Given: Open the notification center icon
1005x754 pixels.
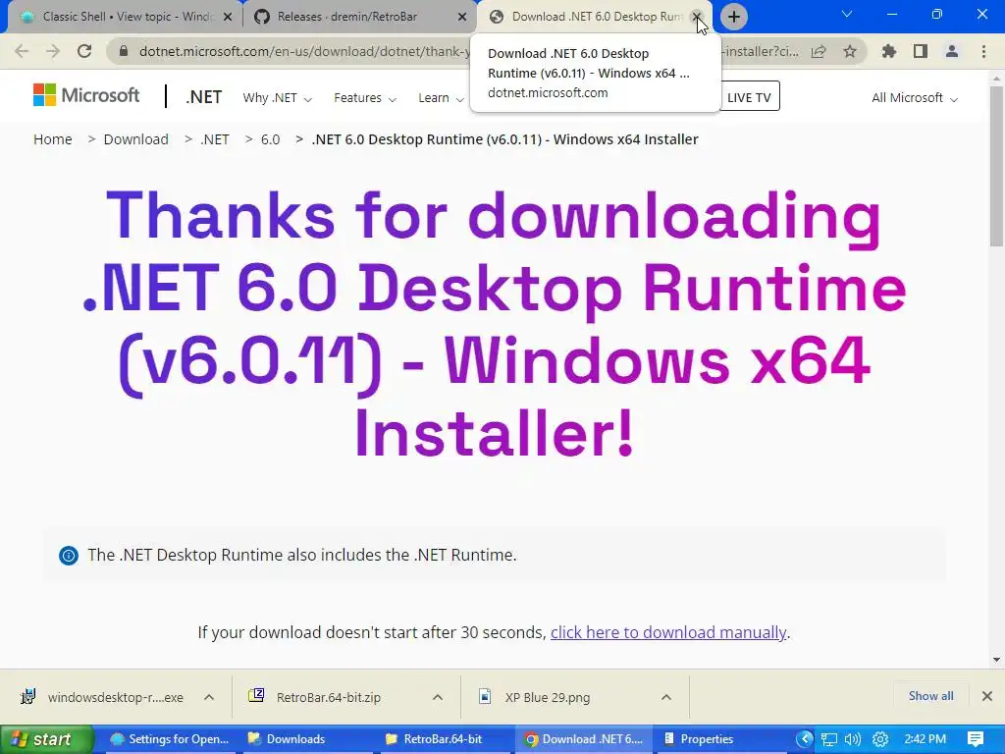Looking at the screenshot, I should (x=976, y=739).
